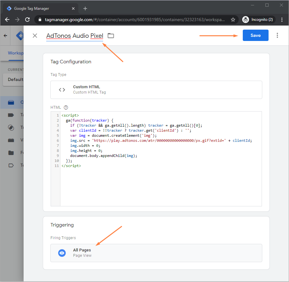Select the Google Tag Manager browser tab
This screenshot has height=282, width=289.
[x=41, y=9]
